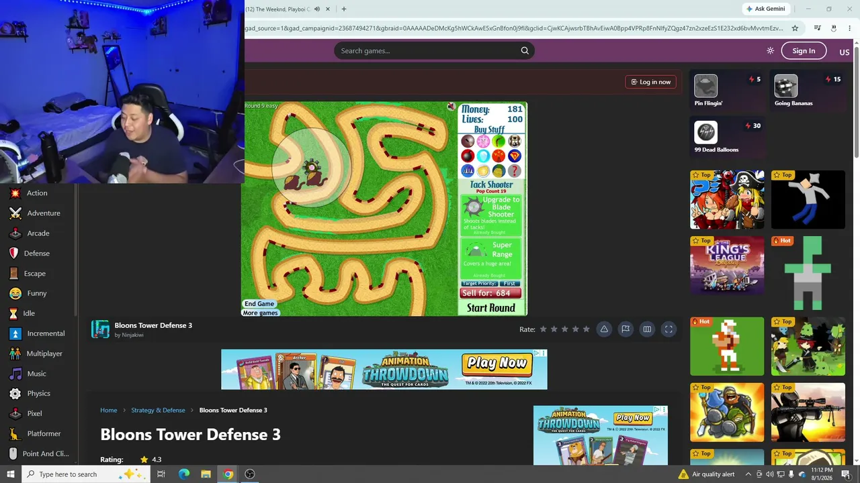This screenshot has width=860, height=483.
Task: Select the pink Tack Shooter tower icon
Action: [x=483, y=141]
